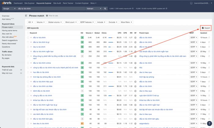
Task: Select 'Having same terms' in sidebar
Action: [9, 31]
